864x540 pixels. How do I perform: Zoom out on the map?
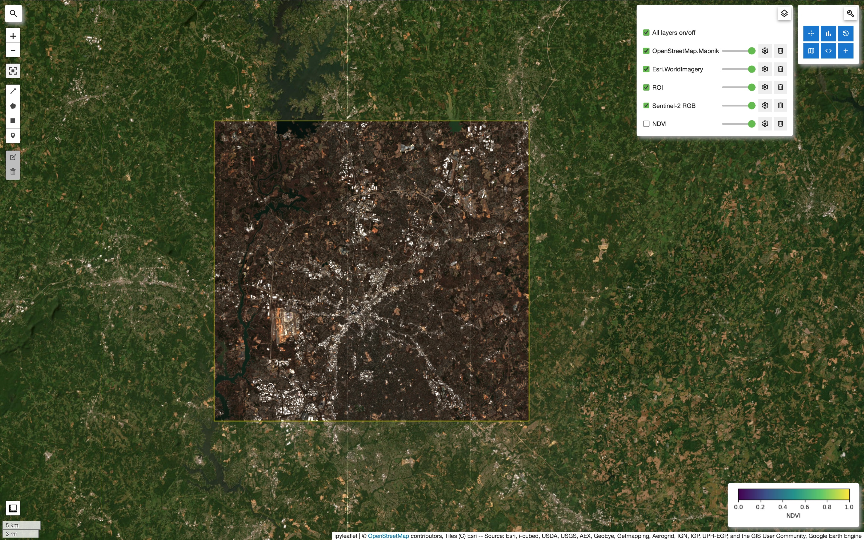pos(13,50)
